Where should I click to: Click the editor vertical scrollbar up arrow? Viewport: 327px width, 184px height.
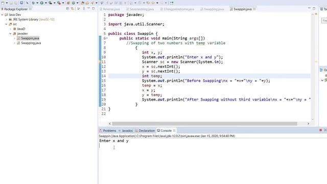313,14
